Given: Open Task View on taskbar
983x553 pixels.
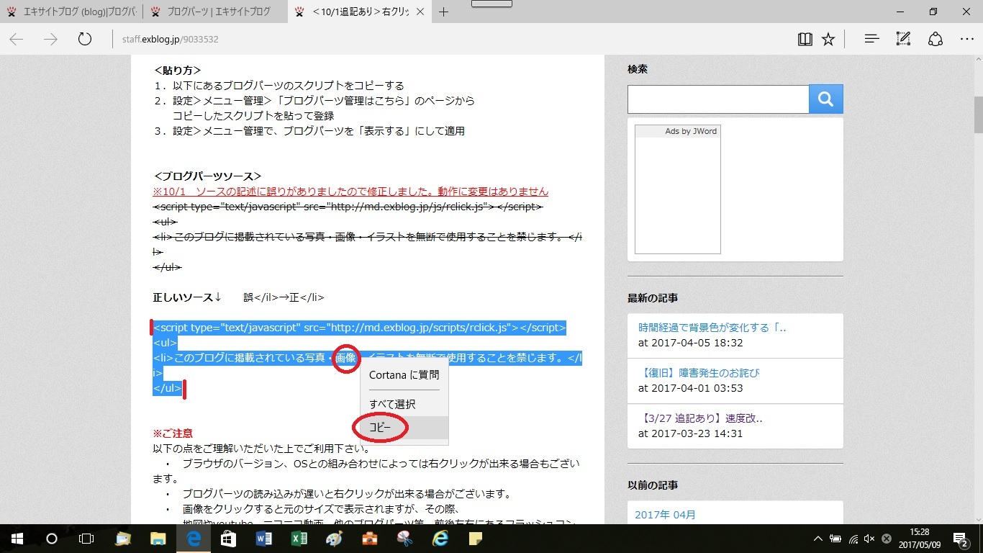Looking at the screenshot, I should tap(86, 539).
